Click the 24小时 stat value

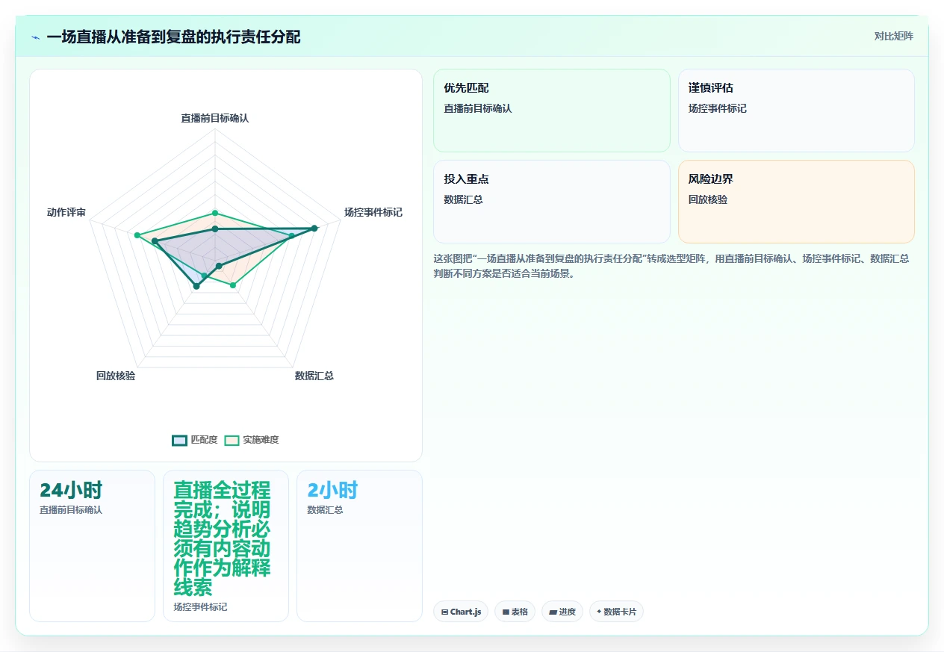(71, 491)
